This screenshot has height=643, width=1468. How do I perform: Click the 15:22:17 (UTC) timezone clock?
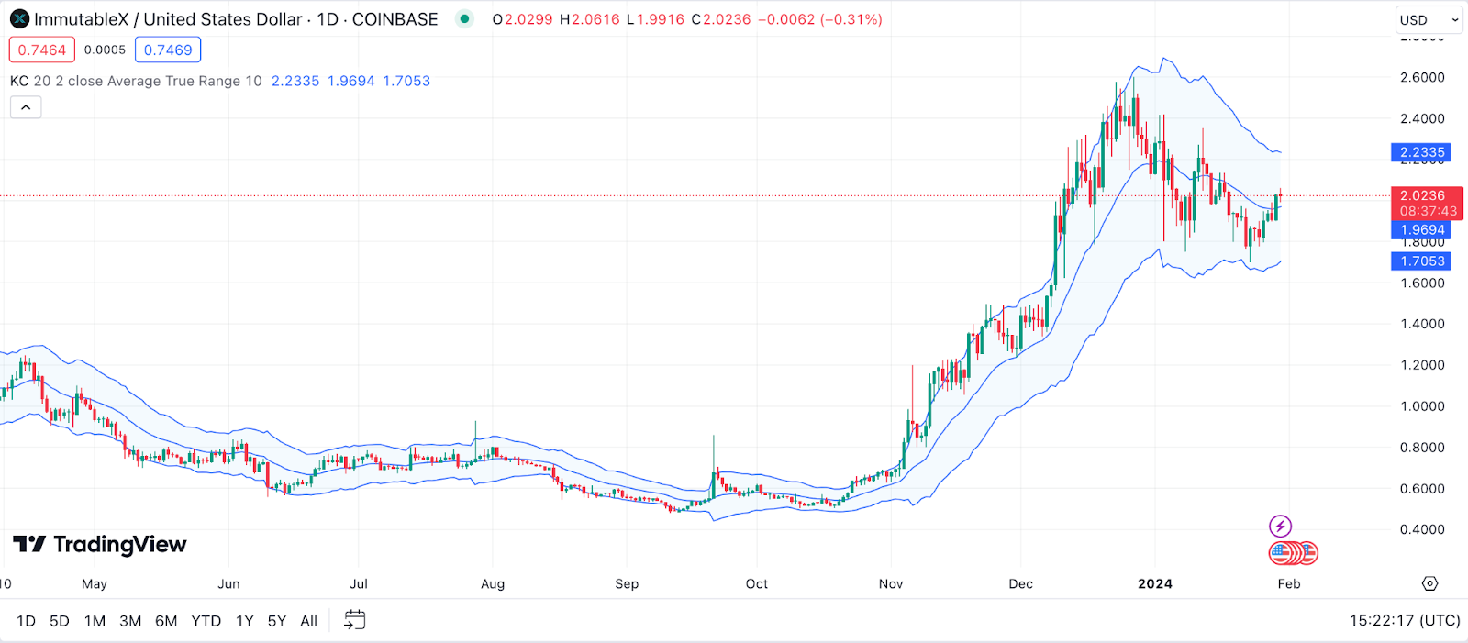click(x=1405, y=621)
